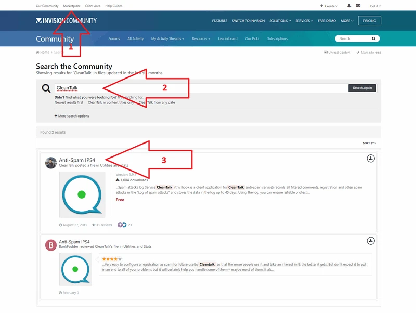Click the 31 reviews link
Viewport: 416px width, 313px height.
point(102,225)
